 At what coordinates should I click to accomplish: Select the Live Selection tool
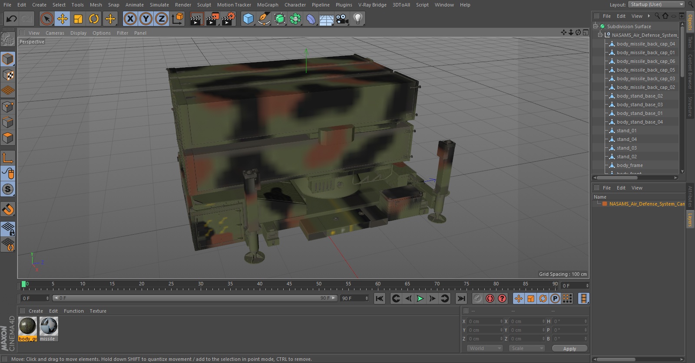coord(47,19)
